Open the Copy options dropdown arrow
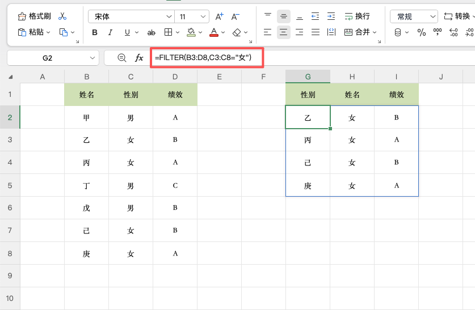This screenshot has width=475, height=310. [73, 32]
